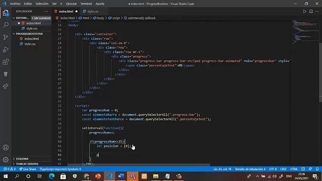Screen dimensions: 322x181
Task: Change CRLF end of line sequence
Action: (283, 169)
